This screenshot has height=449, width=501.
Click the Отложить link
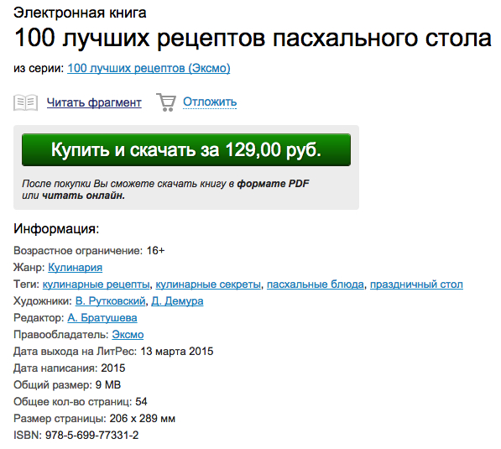[210, 102]
